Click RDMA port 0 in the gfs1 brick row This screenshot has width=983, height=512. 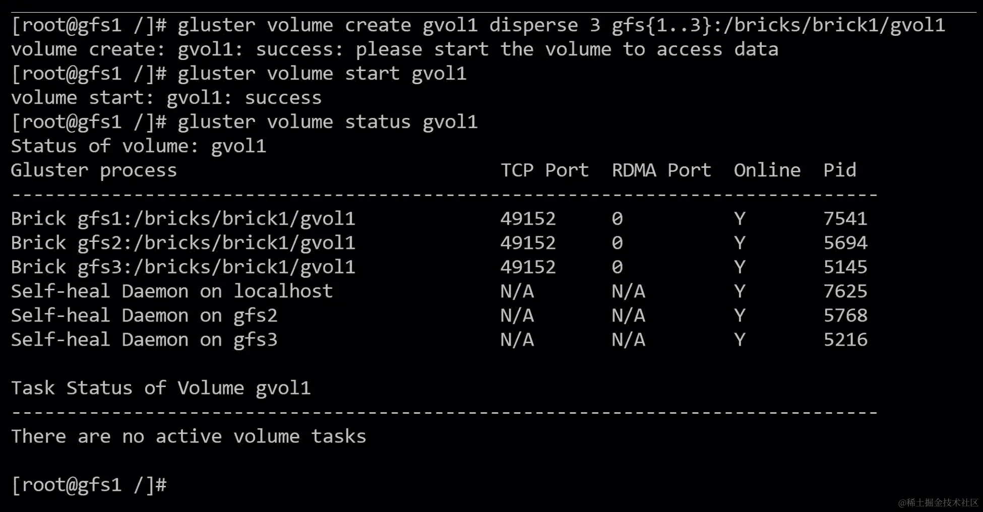[618, 219]
